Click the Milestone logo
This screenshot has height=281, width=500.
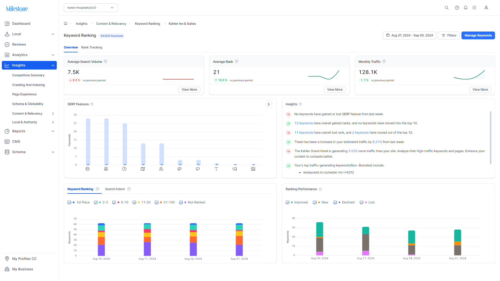coord(17,9)
